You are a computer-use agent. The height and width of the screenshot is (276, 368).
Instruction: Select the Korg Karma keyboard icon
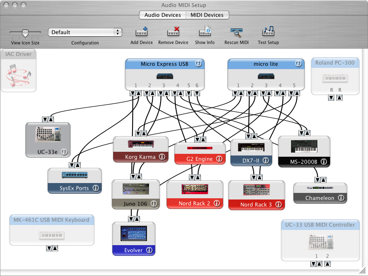coord(141,144)
